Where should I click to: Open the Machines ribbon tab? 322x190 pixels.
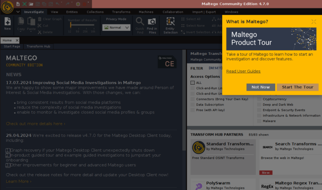(x=146, y=12)
